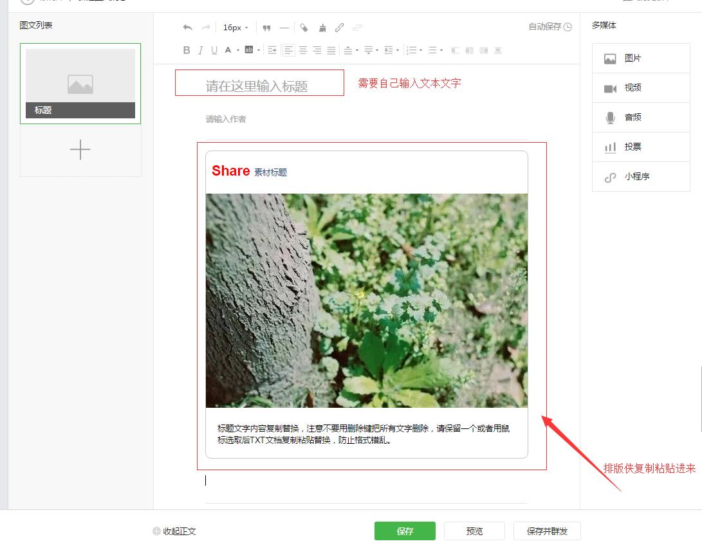Toggle underline formatting

coord(214,50)
